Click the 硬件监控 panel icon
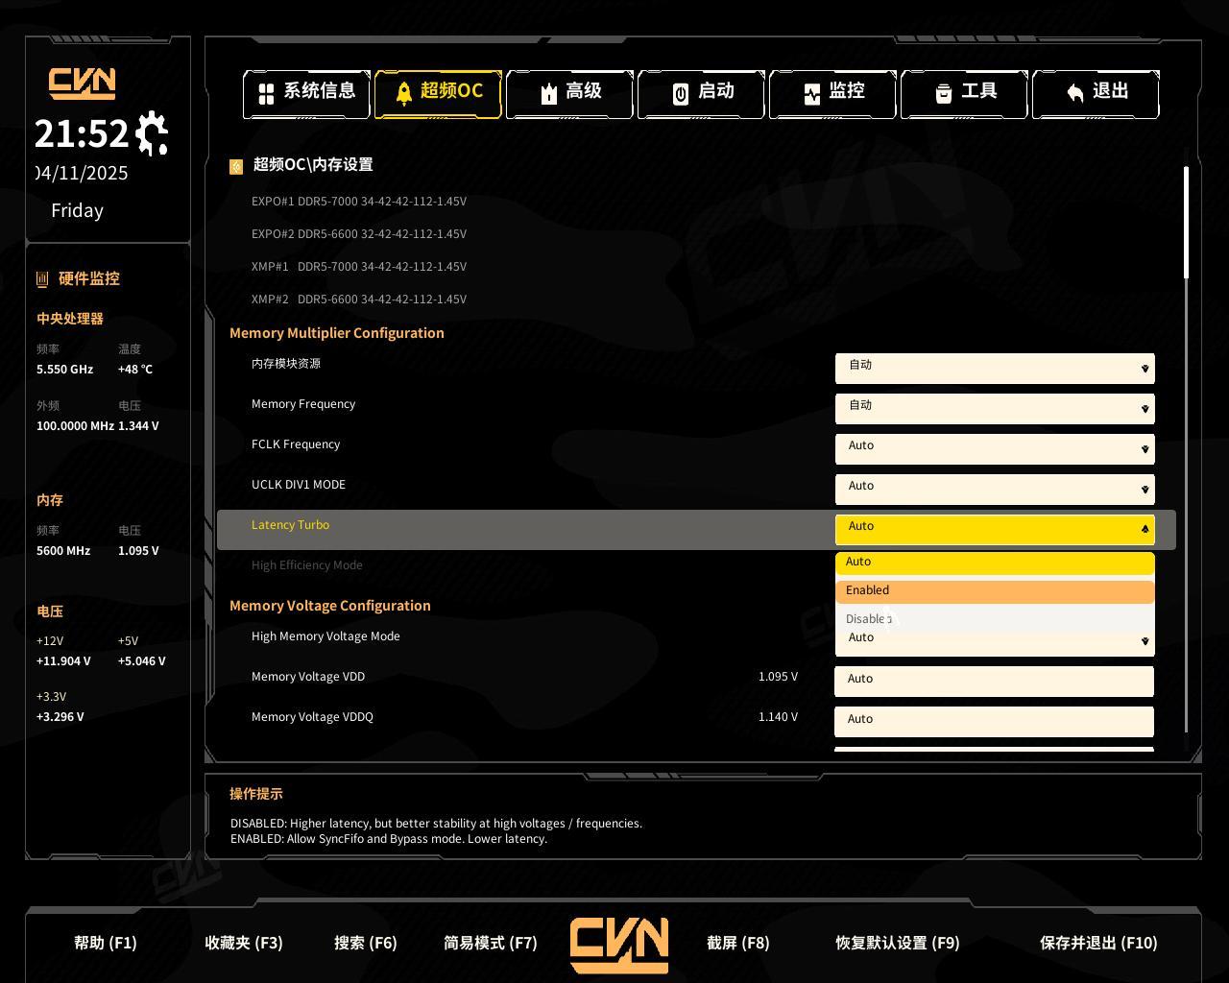This screenshot has width=1229, height=983. click(x=42, y=279)
